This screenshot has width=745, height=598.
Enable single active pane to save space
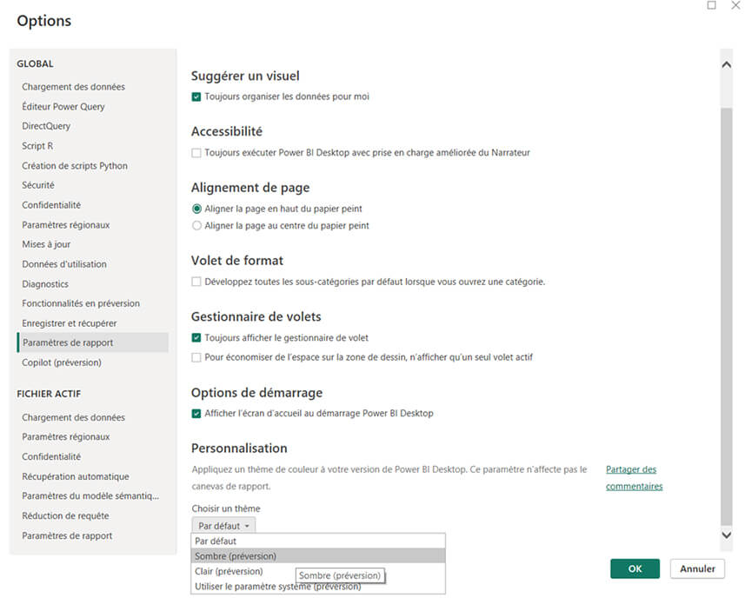click(196, 356)
